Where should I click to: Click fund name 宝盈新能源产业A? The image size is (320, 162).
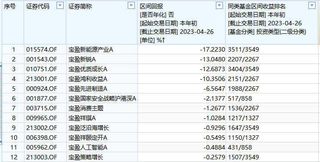(x=91, y=49)
